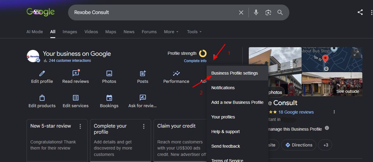
Task: Open Performance icon
Action: [176, 73]
